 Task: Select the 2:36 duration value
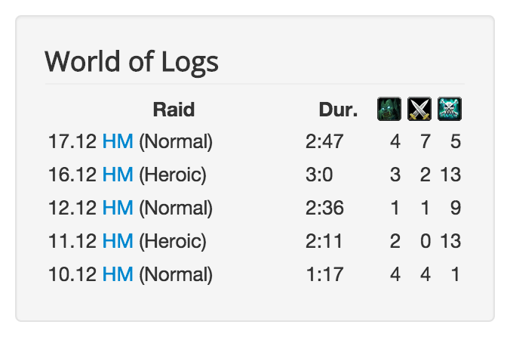(324, 208)
